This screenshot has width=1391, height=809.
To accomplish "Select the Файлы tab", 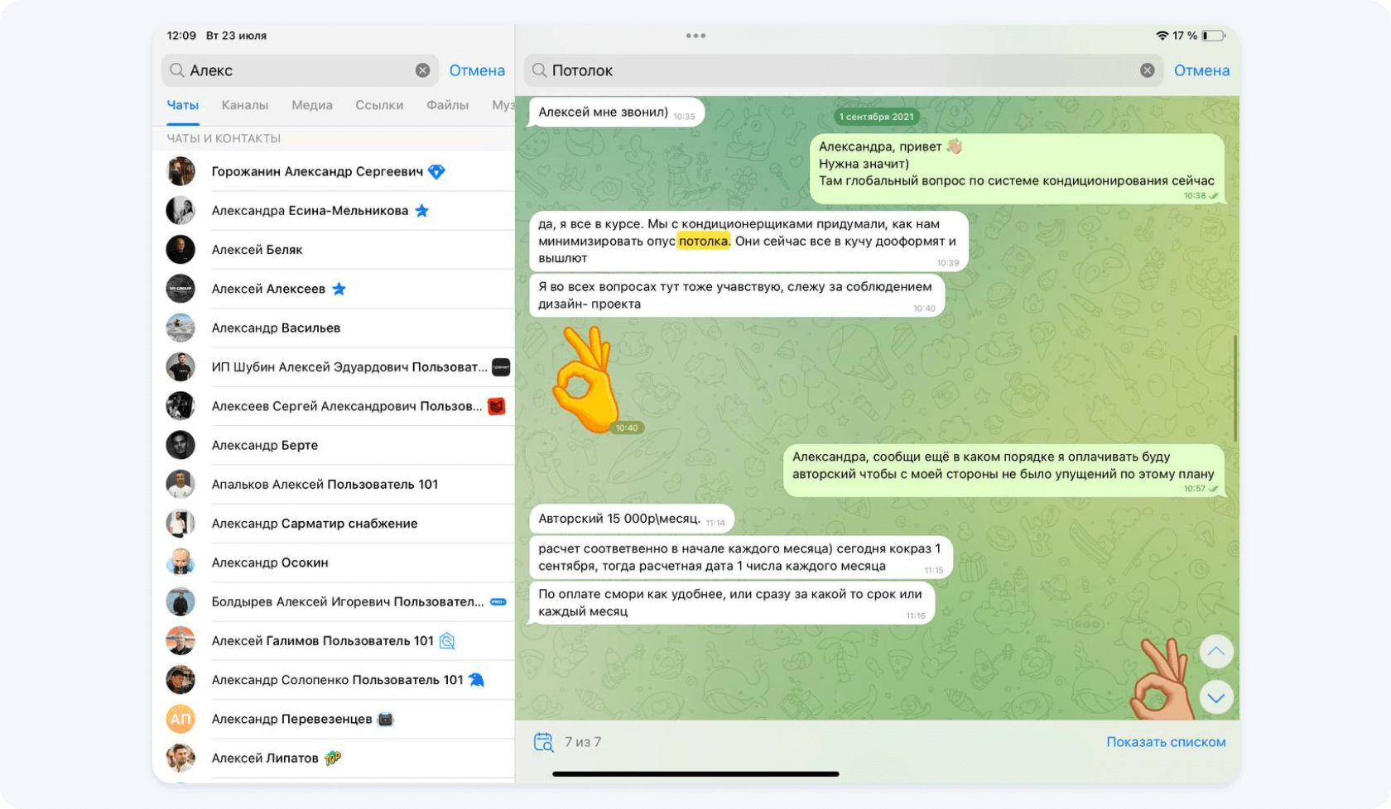I will tap(447, 105).
